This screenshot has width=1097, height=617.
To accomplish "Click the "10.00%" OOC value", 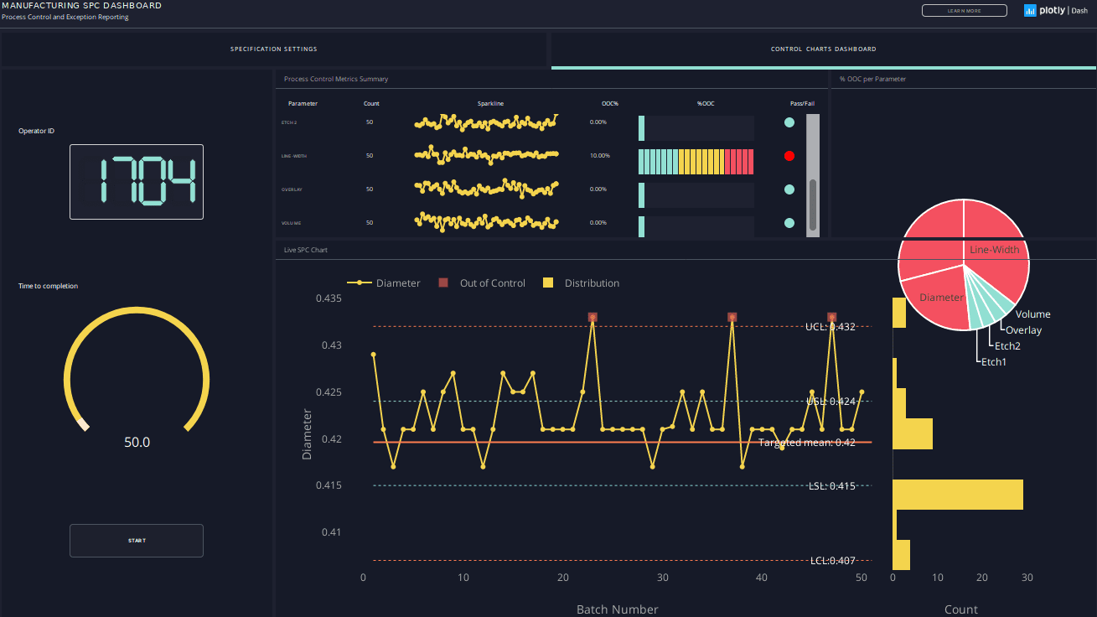I will pos(600,156).
